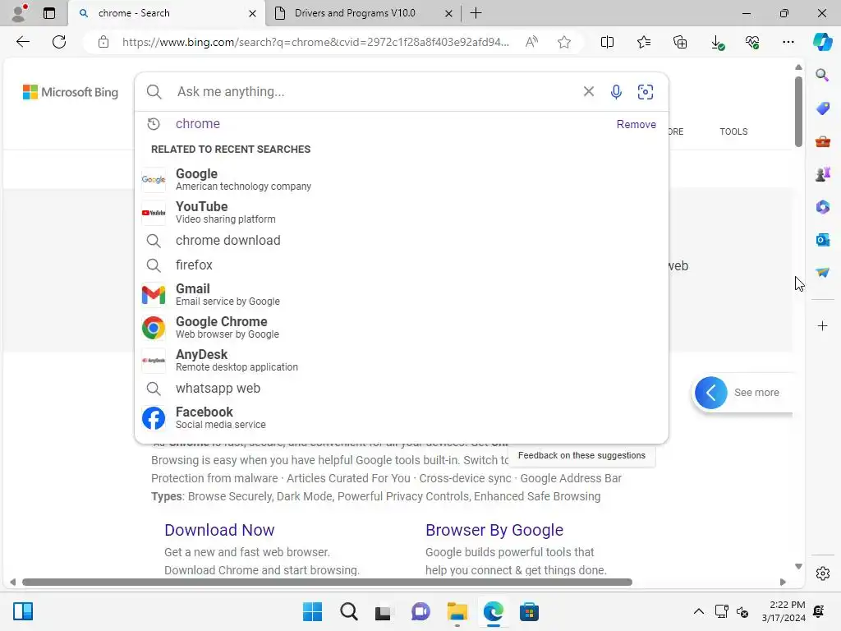Open a new tab with plus
The width and height of the screenshot is (841, 631).
[476, 13]
